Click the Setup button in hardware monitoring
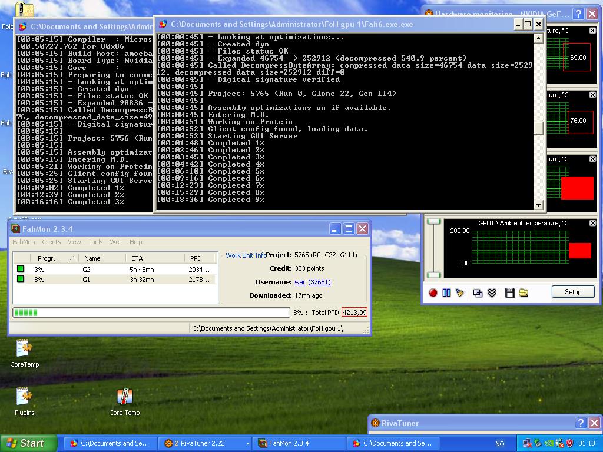This screenshot has width=603, height=452. click(573, 292)
